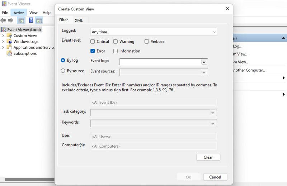The width and height of the screenshot is (287, 186).
Task: Click the All Event IDs input field
Action: click(x=154, y=102)
